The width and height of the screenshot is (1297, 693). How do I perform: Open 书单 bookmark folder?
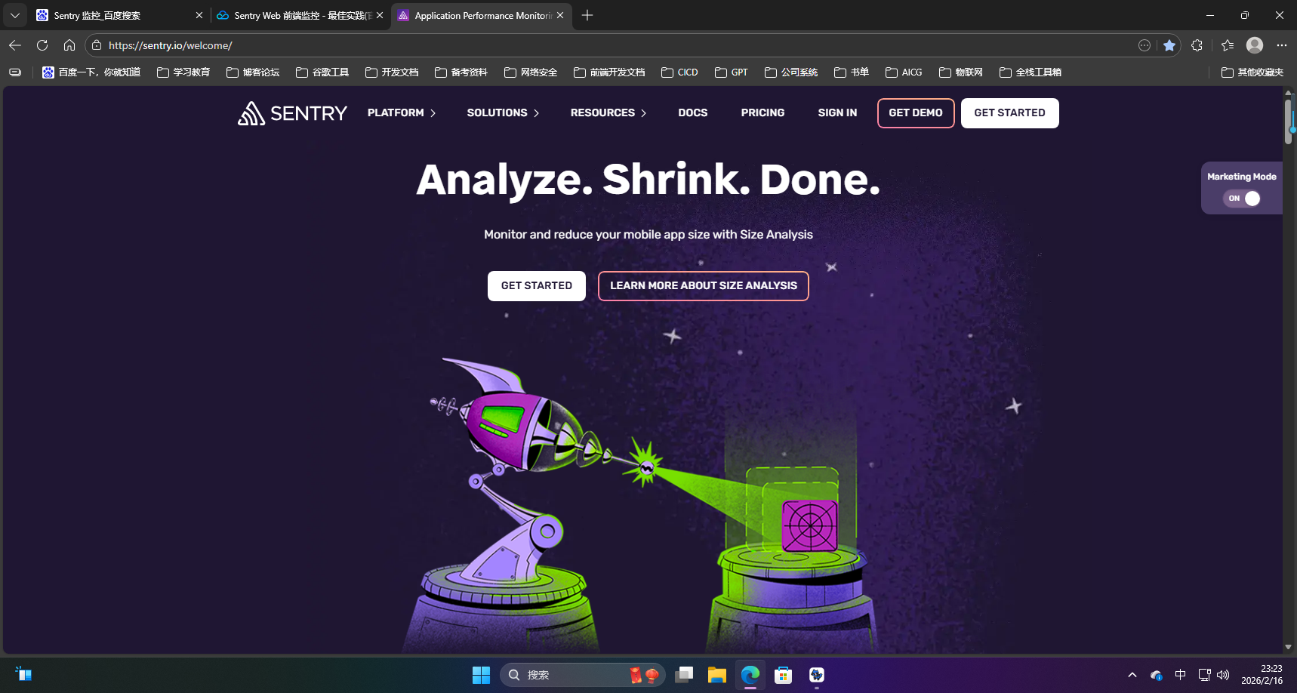[852, 72]
